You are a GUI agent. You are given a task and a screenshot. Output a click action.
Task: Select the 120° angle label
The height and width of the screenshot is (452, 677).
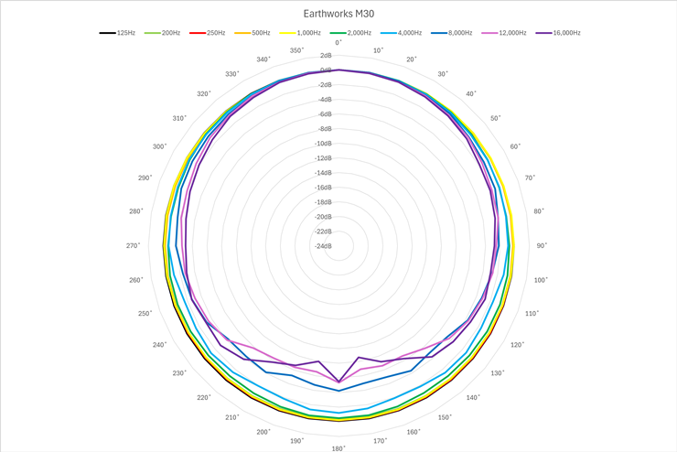click(x=517, y=345)
